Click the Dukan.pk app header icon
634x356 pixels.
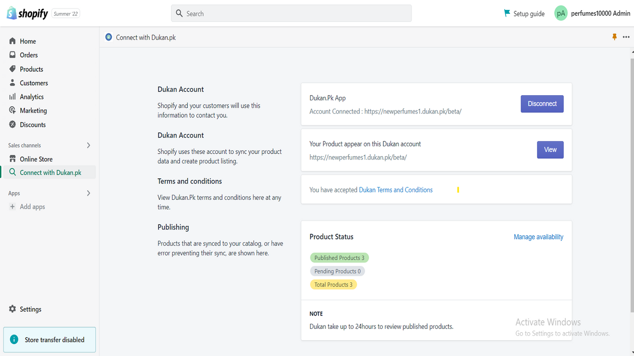pyautogui.click(x=108, y=37)
